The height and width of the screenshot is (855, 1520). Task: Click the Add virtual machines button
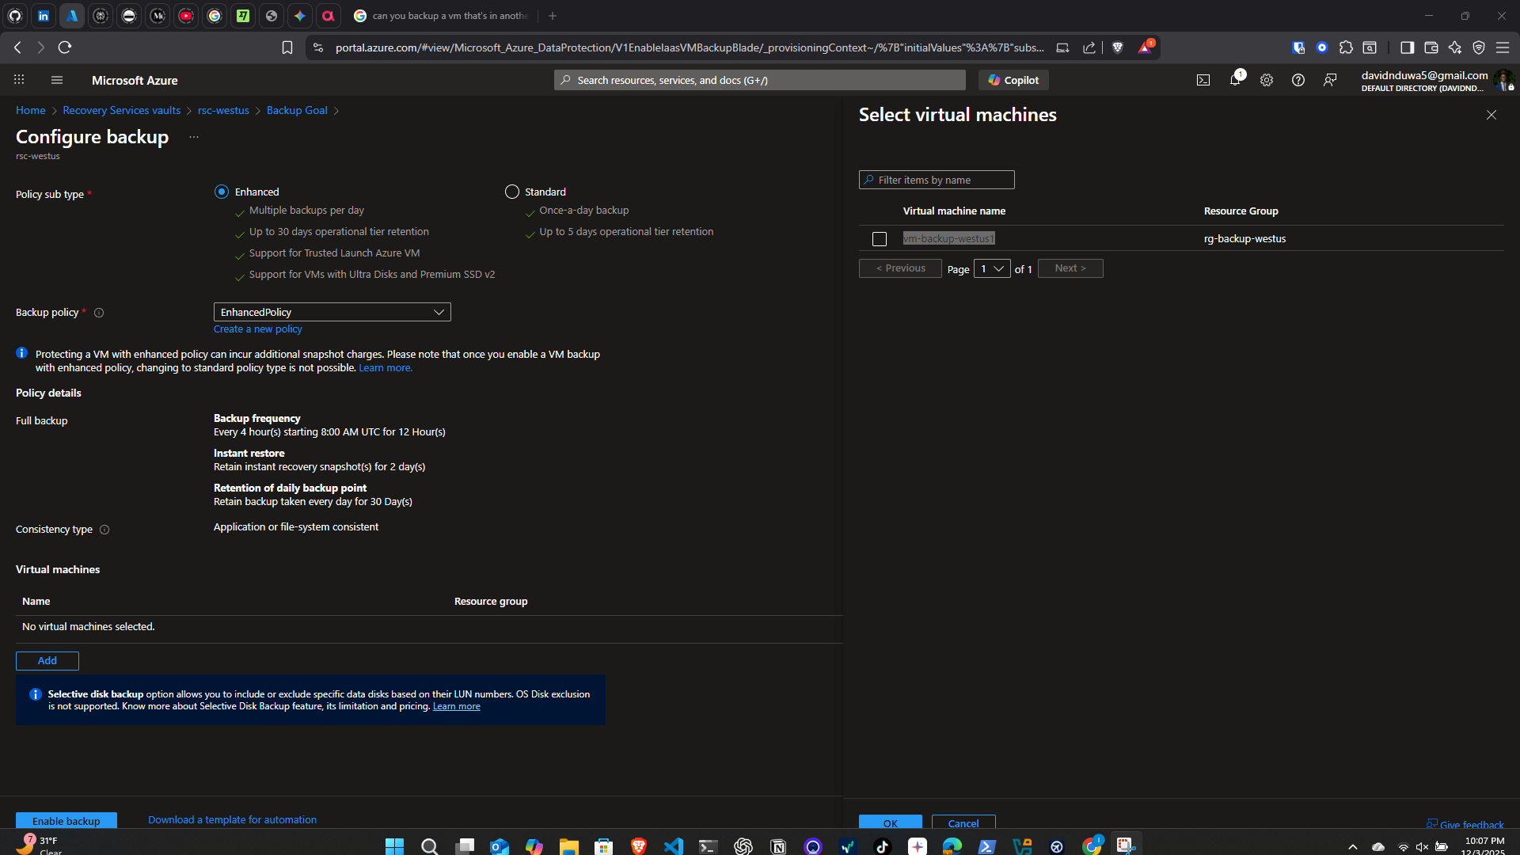(x=47, y=661)
